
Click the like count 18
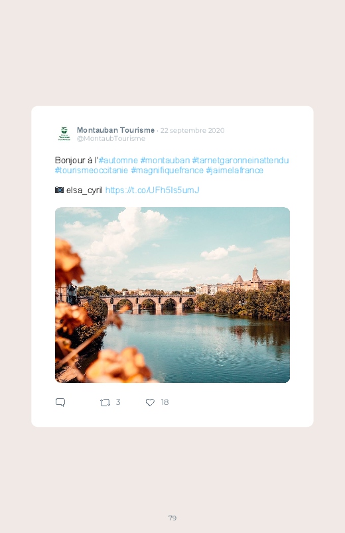pos(165,402)
